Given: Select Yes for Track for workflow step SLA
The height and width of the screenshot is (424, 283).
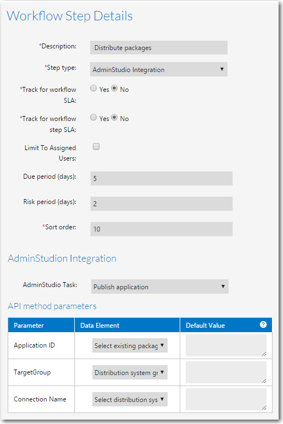Looking at the screenshot, I should point(93,117).
